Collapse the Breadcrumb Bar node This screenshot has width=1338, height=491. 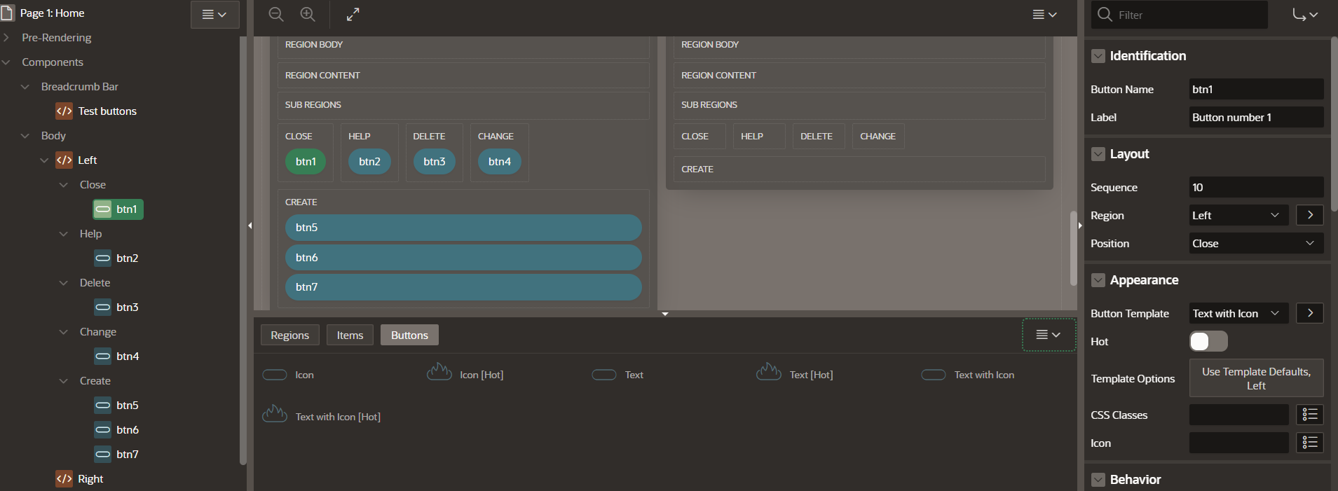[x=25, y=86]
